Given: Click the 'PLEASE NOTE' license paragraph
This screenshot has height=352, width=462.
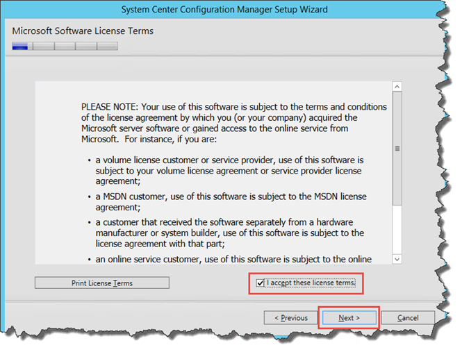Looking at the screenshot, I should (234, 123).
